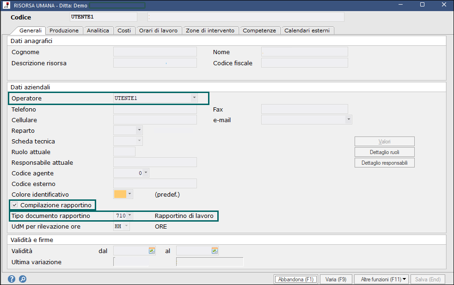Screen dimensions: 454x285
Task: Toggle the Compilazione rapportino checkbox
Action: point(15,205)
